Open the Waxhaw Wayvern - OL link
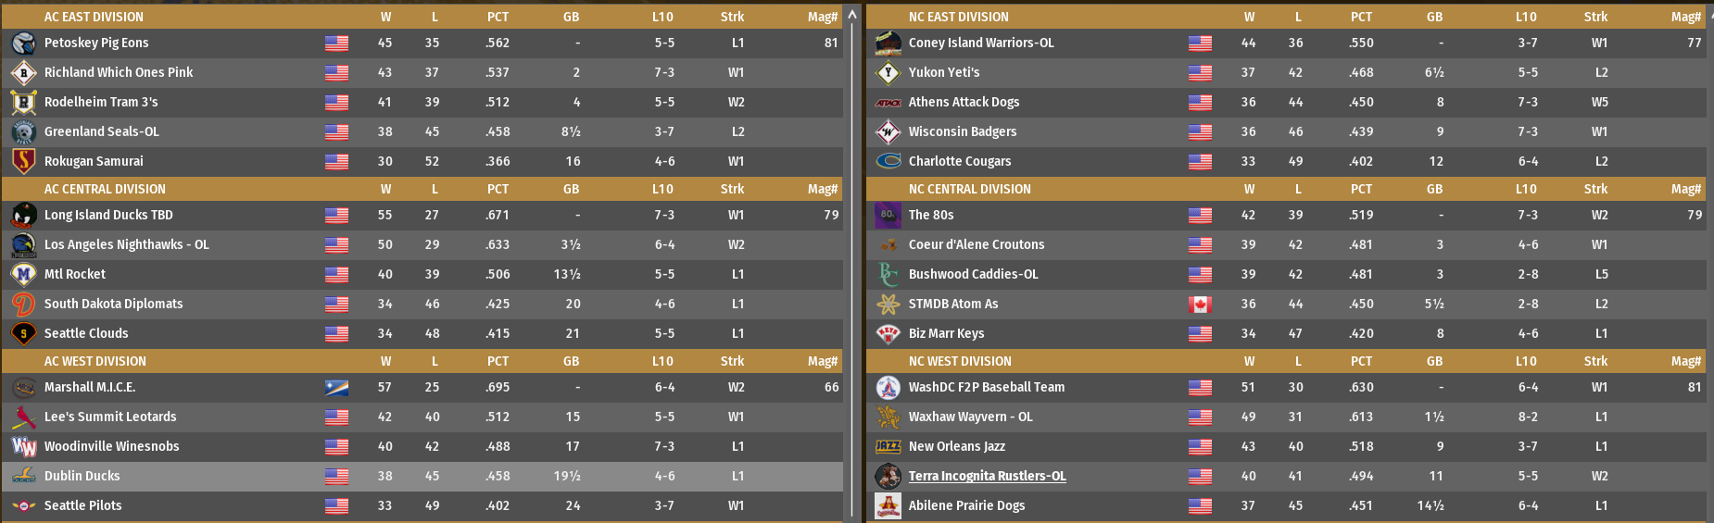Viewport: 1714px width, 523px height. [970, 417]
